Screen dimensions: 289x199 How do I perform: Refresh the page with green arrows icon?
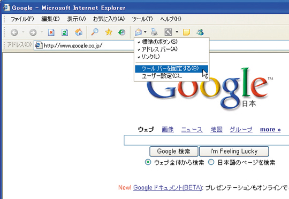65,33
